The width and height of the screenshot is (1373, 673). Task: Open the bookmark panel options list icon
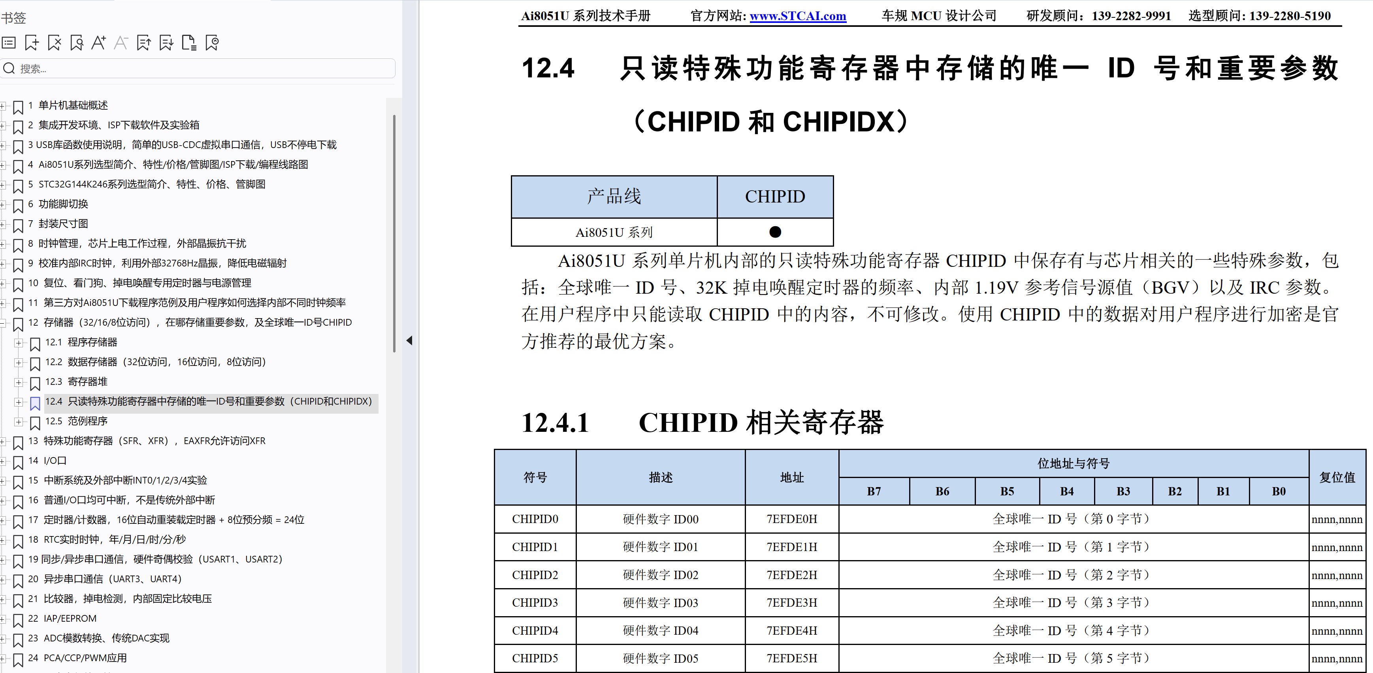click(9, 43)
